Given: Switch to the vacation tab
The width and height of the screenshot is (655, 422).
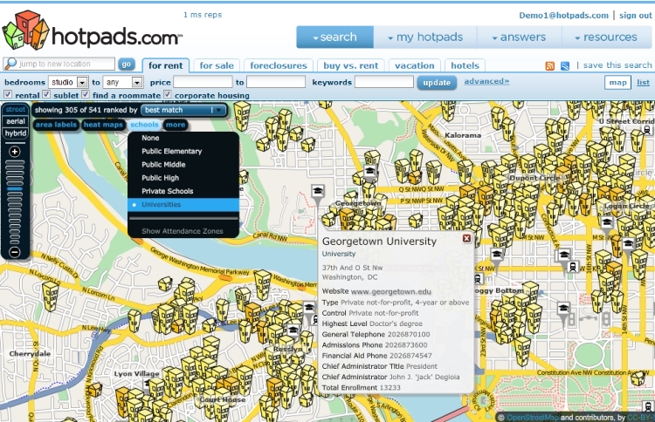Looking at the screenshot, I should [414, 65].
